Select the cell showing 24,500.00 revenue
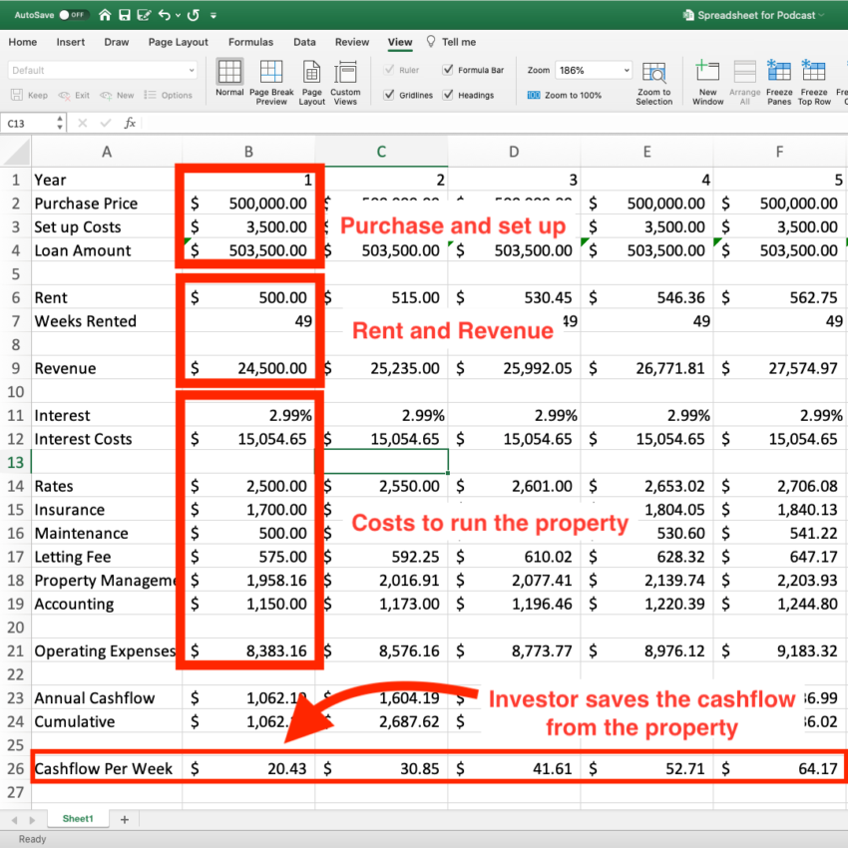Screen dimensions: 848x848 (x=248, y=368)
